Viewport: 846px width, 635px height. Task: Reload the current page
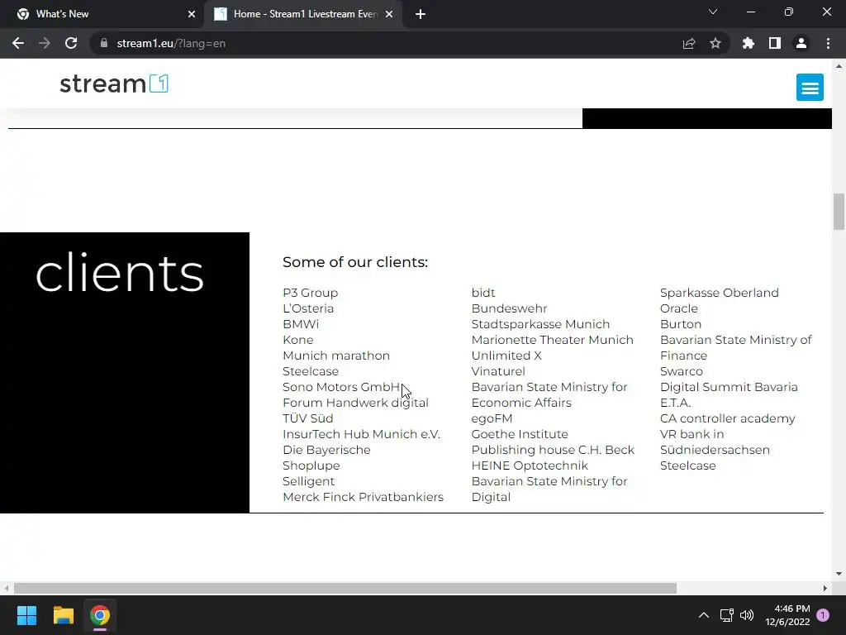click(x=71, y=43)
